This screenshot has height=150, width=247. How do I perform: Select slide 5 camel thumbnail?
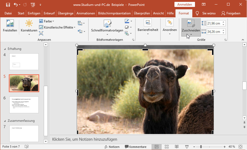[24, 83]
